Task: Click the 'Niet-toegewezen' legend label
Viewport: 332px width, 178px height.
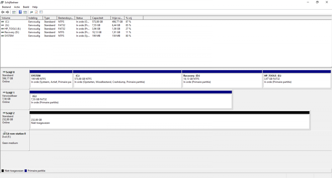Action: click(x=14, y=171)
